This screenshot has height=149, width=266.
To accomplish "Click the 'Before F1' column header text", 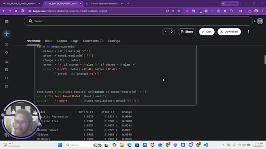I will click(x=86, y=112).
